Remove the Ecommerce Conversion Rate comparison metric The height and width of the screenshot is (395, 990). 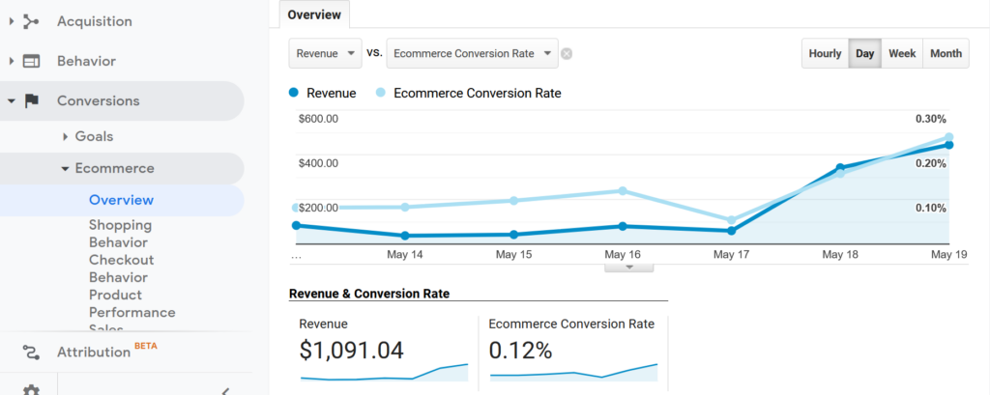click(567, 54)
